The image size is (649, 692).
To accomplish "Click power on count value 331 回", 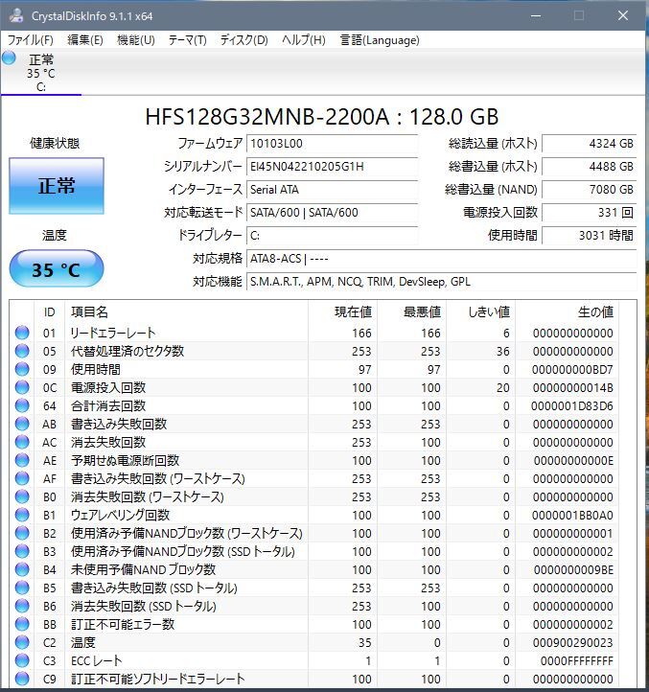I will click(x=589, y=212).
